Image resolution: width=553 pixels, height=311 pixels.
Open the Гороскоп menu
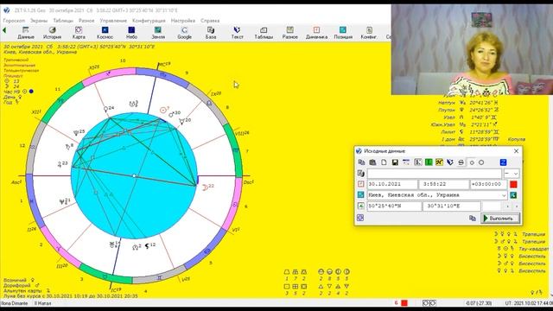click(14, 21)
